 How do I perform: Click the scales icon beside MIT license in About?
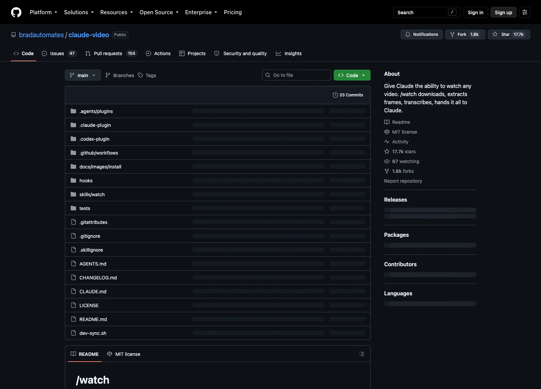click(387, 132)
